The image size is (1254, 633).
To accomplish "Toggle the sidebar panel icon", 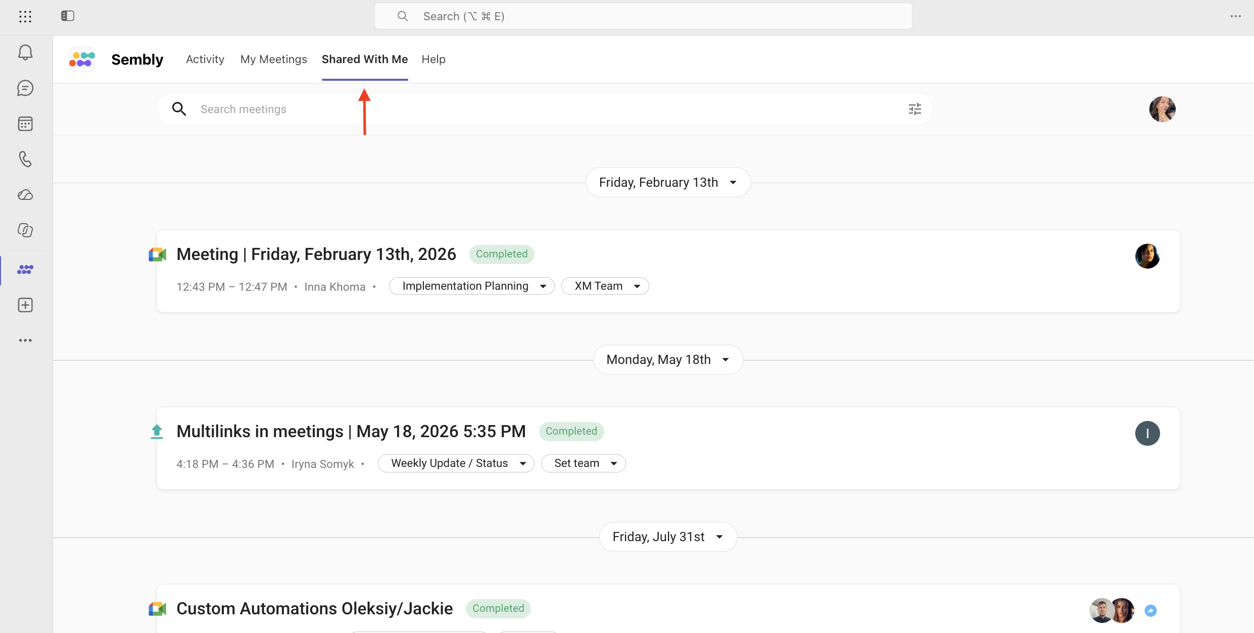I will 68,16.
